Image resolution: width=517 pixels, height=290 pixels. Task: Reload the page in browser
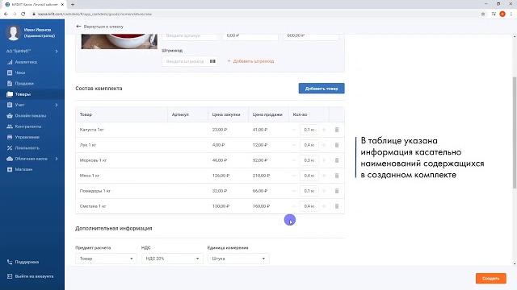(x=23, y=14)
